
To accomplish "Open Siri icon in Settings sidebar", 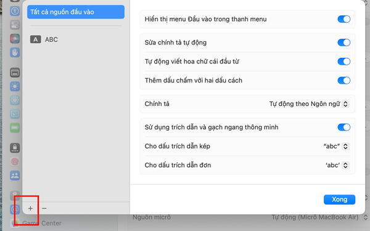I will click(x=15, y=38).
